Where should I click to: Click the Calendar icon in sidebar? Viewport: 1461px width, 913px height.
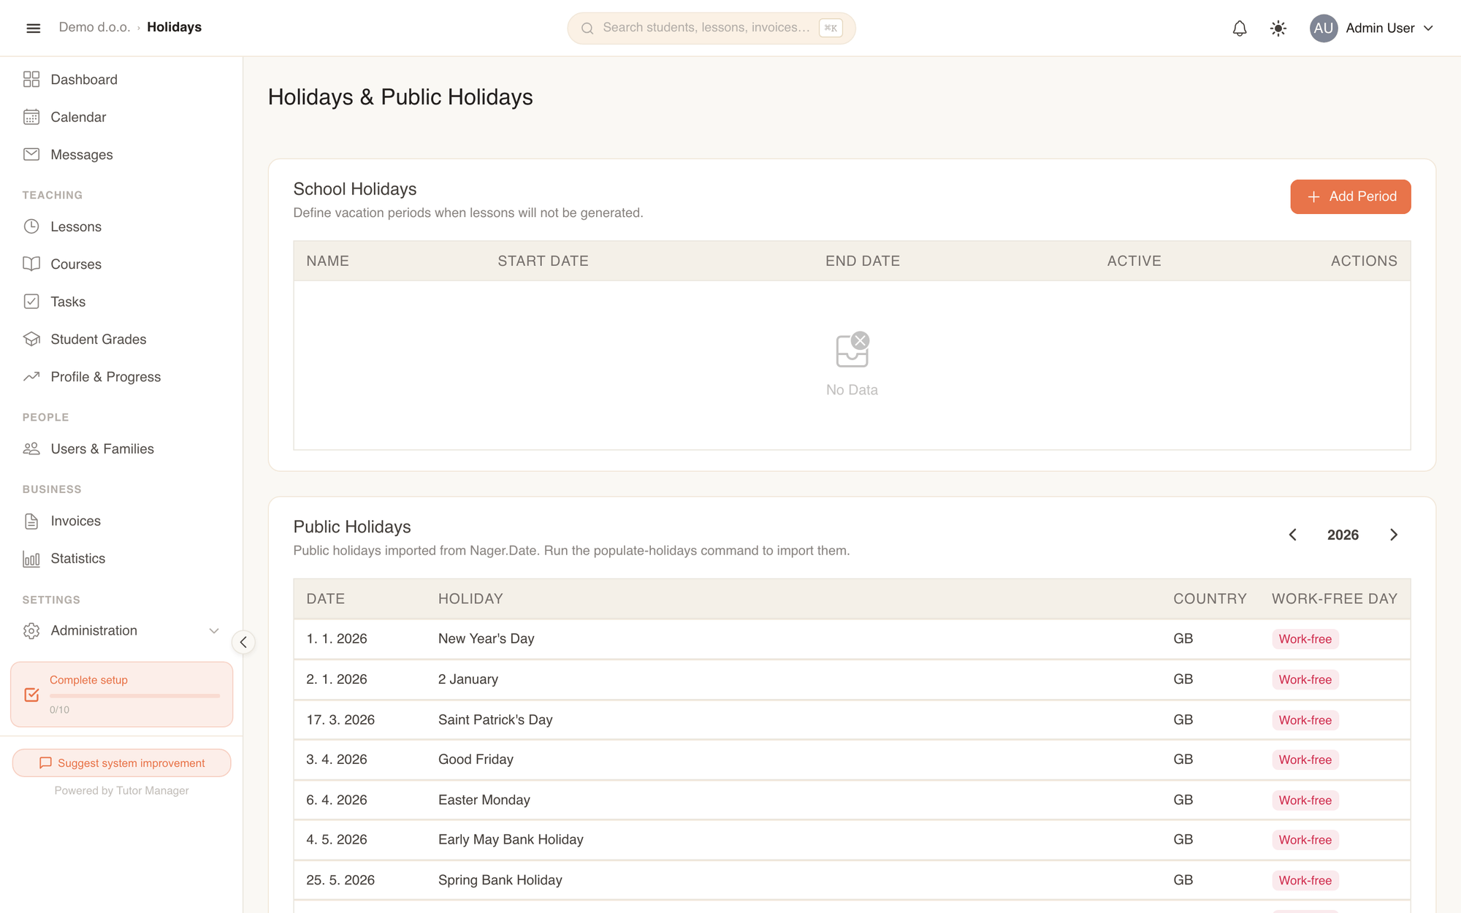pyautogui.click(x=31, y=117)
